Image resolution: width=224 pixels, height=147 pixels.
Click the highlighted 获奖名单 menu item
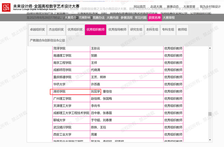[155, 17]
